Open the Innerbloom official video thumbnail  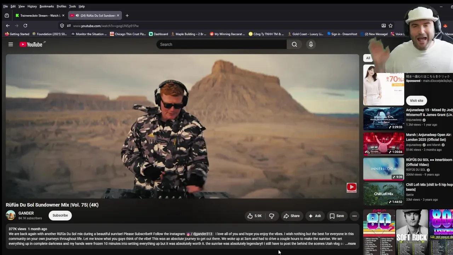tap(384, 169)
